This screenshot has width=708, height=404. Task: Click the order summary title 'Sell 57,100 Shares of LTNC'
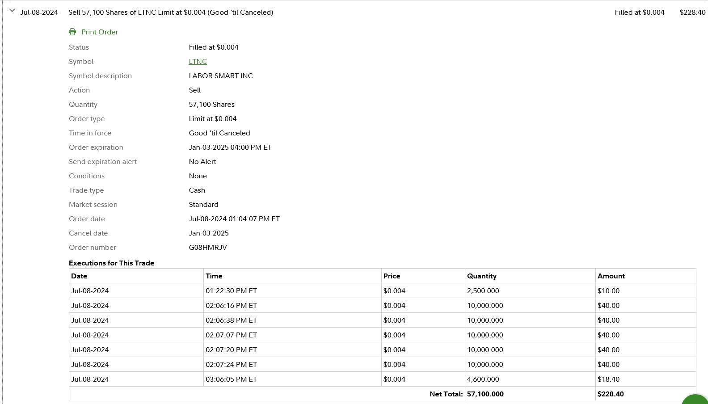(170, 13)
